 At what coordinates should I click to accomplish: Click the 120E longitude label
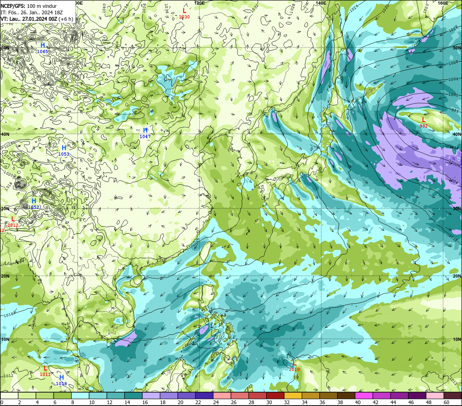click(x=200, y=3)
